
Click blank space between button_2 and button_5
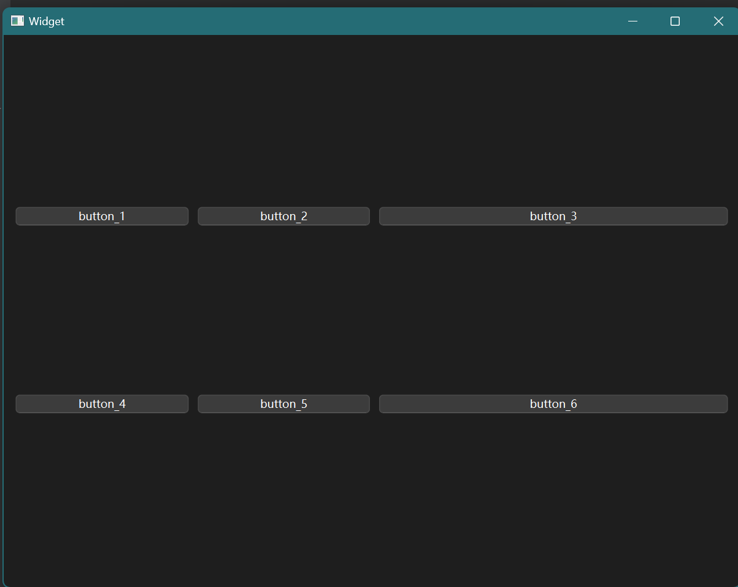coord(283,310)
